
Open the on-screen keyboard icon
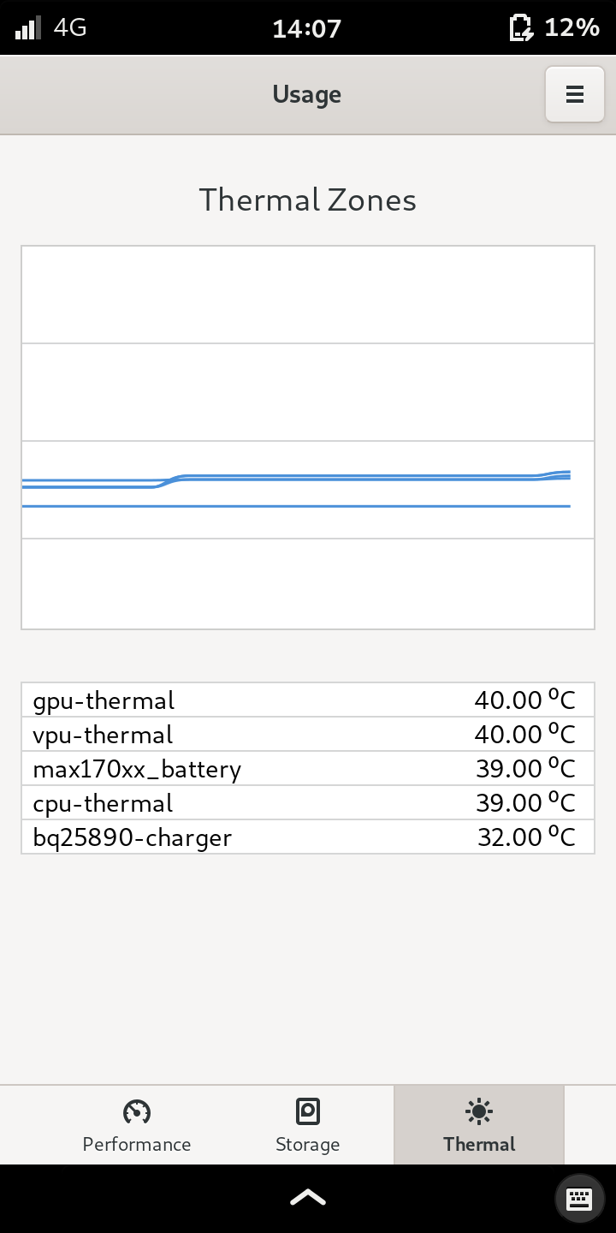tap(579, 1198)
